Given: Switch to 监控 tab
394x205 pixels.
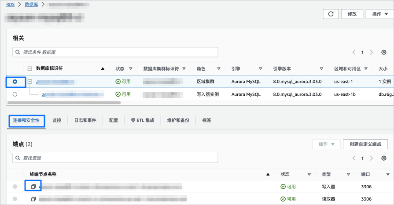Looking at the screenshot, I should pos(57,121).
